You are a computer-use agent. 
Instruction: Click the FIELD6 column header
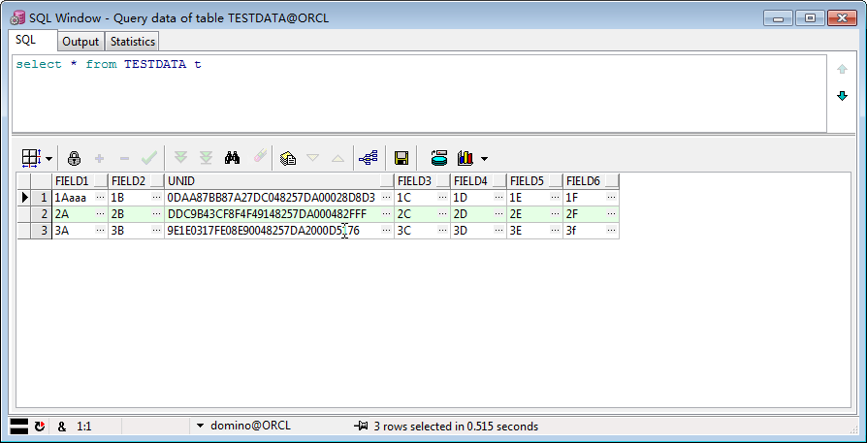point(592,181)
